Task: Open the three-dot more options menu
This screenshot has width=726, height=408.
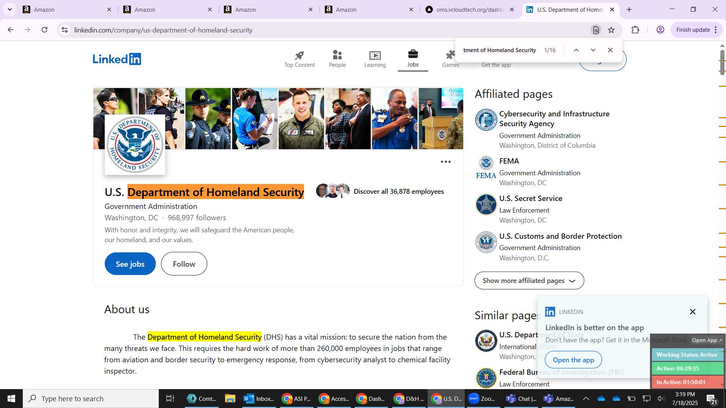Action: coord(446,162)
